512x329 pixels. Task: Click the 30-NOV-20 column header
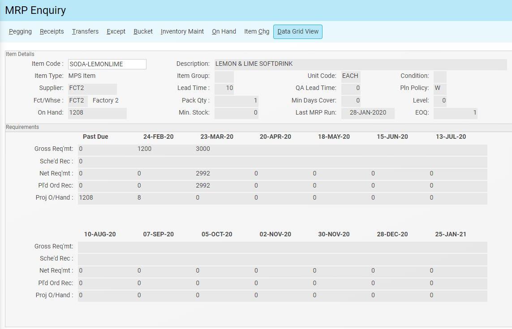coord(334,235)
